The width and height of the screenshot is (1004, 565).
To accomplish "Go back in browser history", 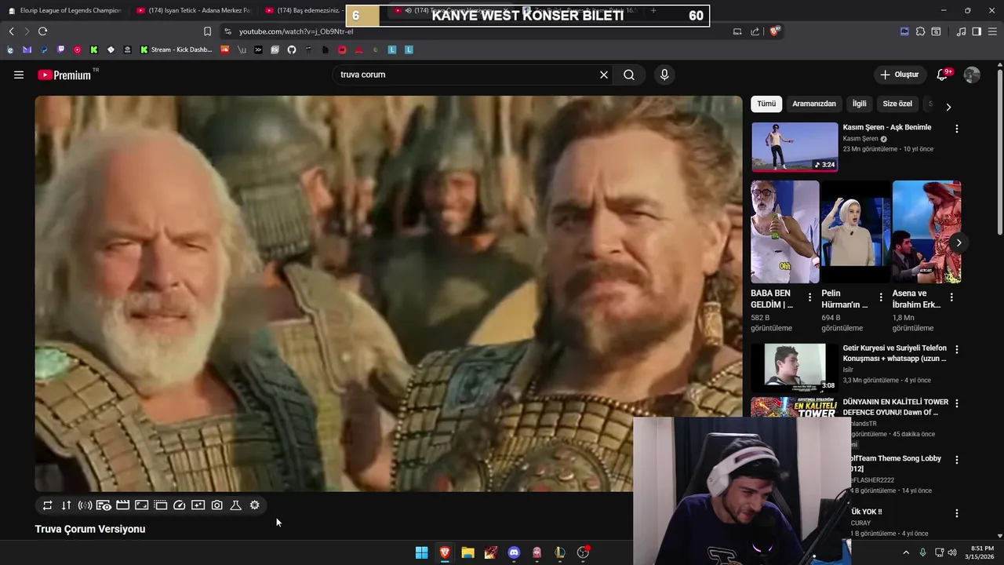I will [11, 31].
